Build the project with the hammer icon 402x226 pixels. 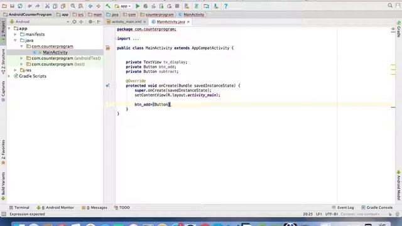108,6
